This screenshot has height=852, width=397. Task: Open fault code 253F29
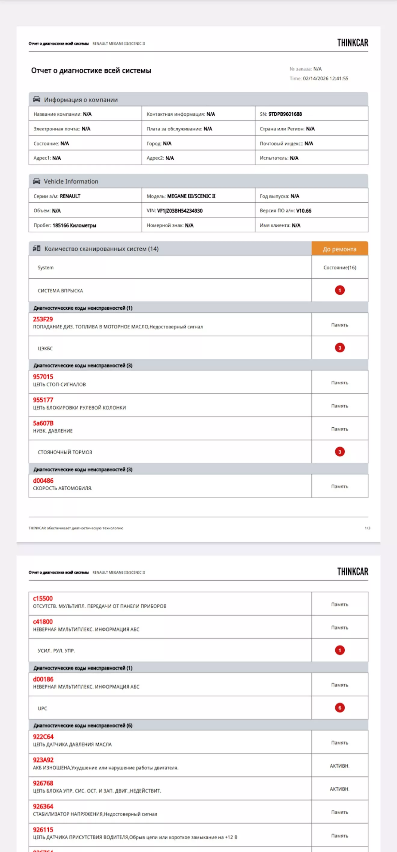pos(43,319)
